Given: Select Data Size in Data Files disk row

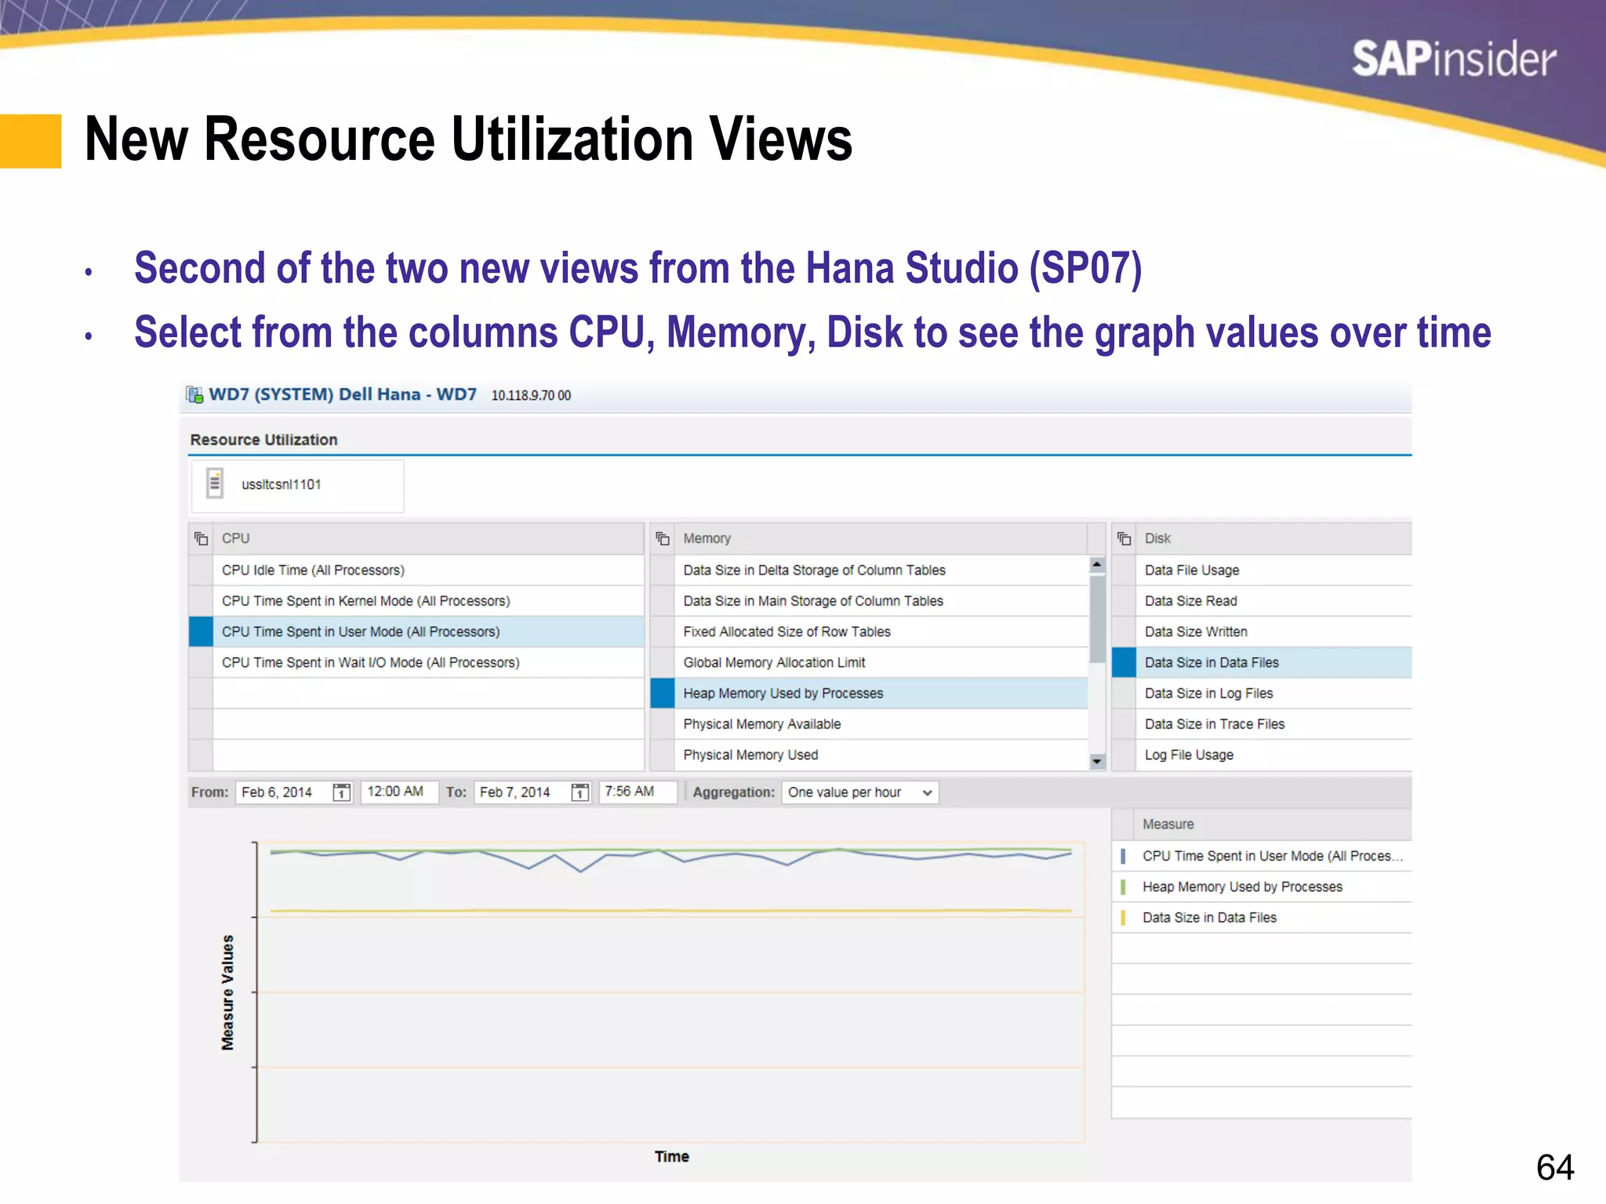Looking at the screenshot, I should pyautogui.click(x=1274, y=662).
